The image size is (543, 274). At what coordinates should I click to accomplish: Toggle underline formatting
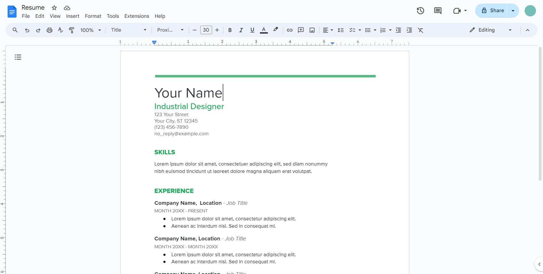252,30
